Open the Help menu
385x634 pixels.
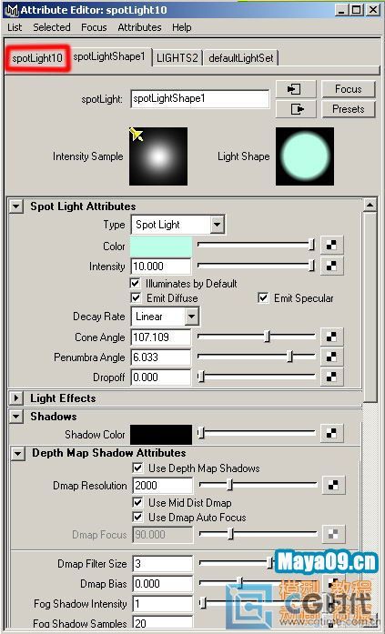(182, 27)
